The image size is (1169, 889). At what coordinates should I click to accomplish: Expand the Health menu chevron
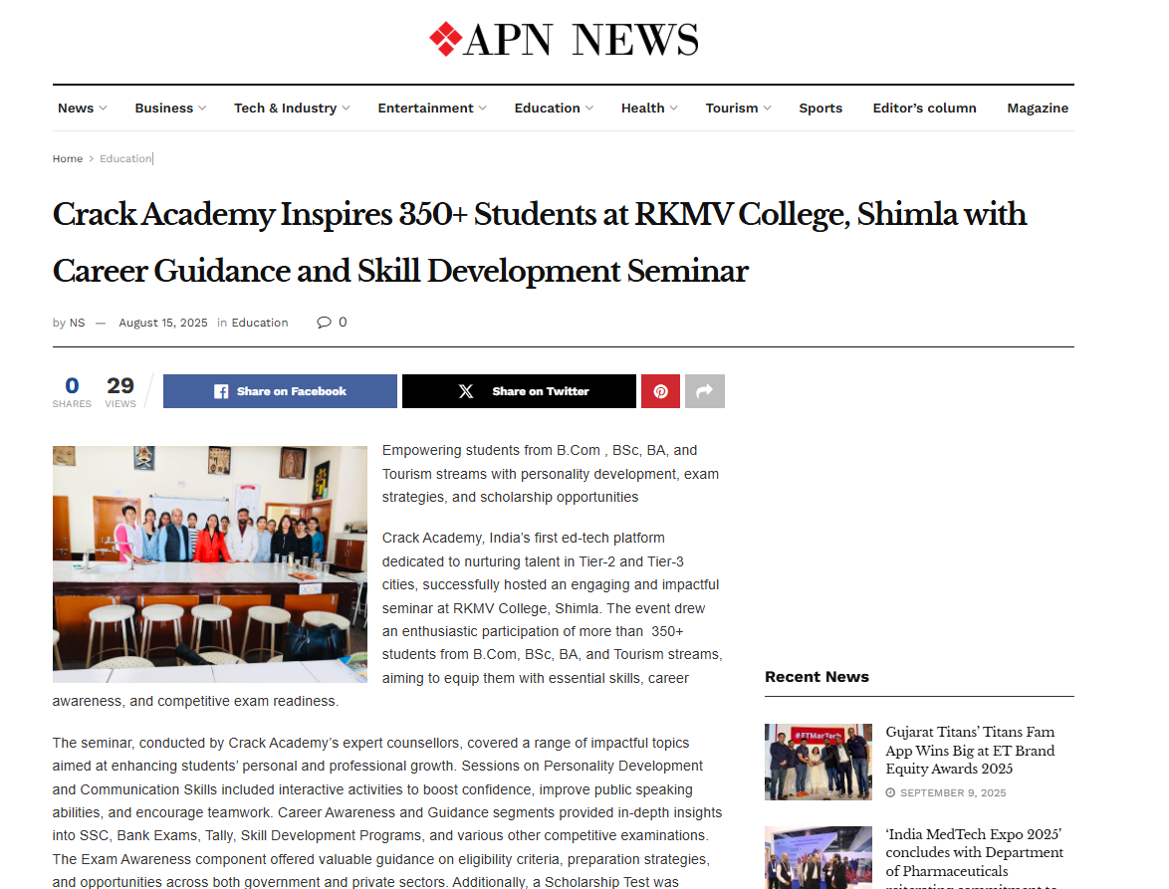(x=674, y=109)
